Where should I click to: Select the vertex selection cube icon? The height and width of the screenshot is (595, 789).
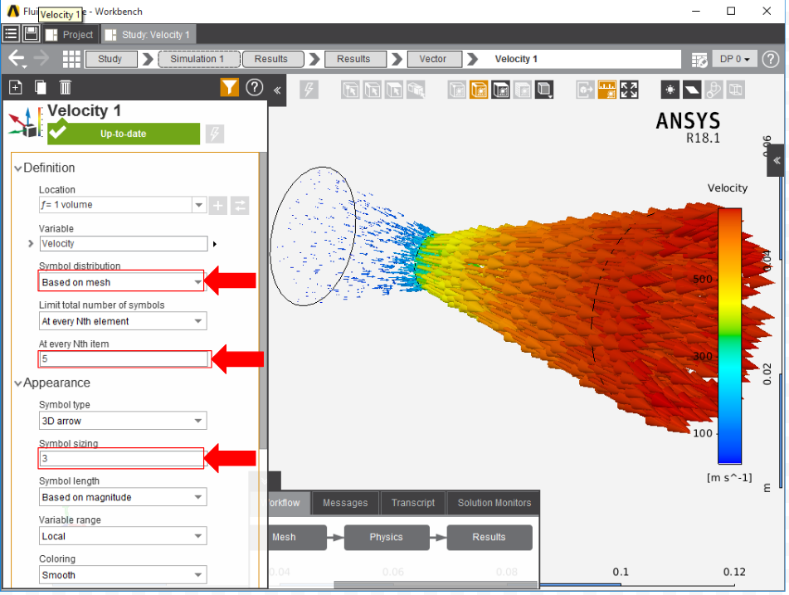point(350,90)
